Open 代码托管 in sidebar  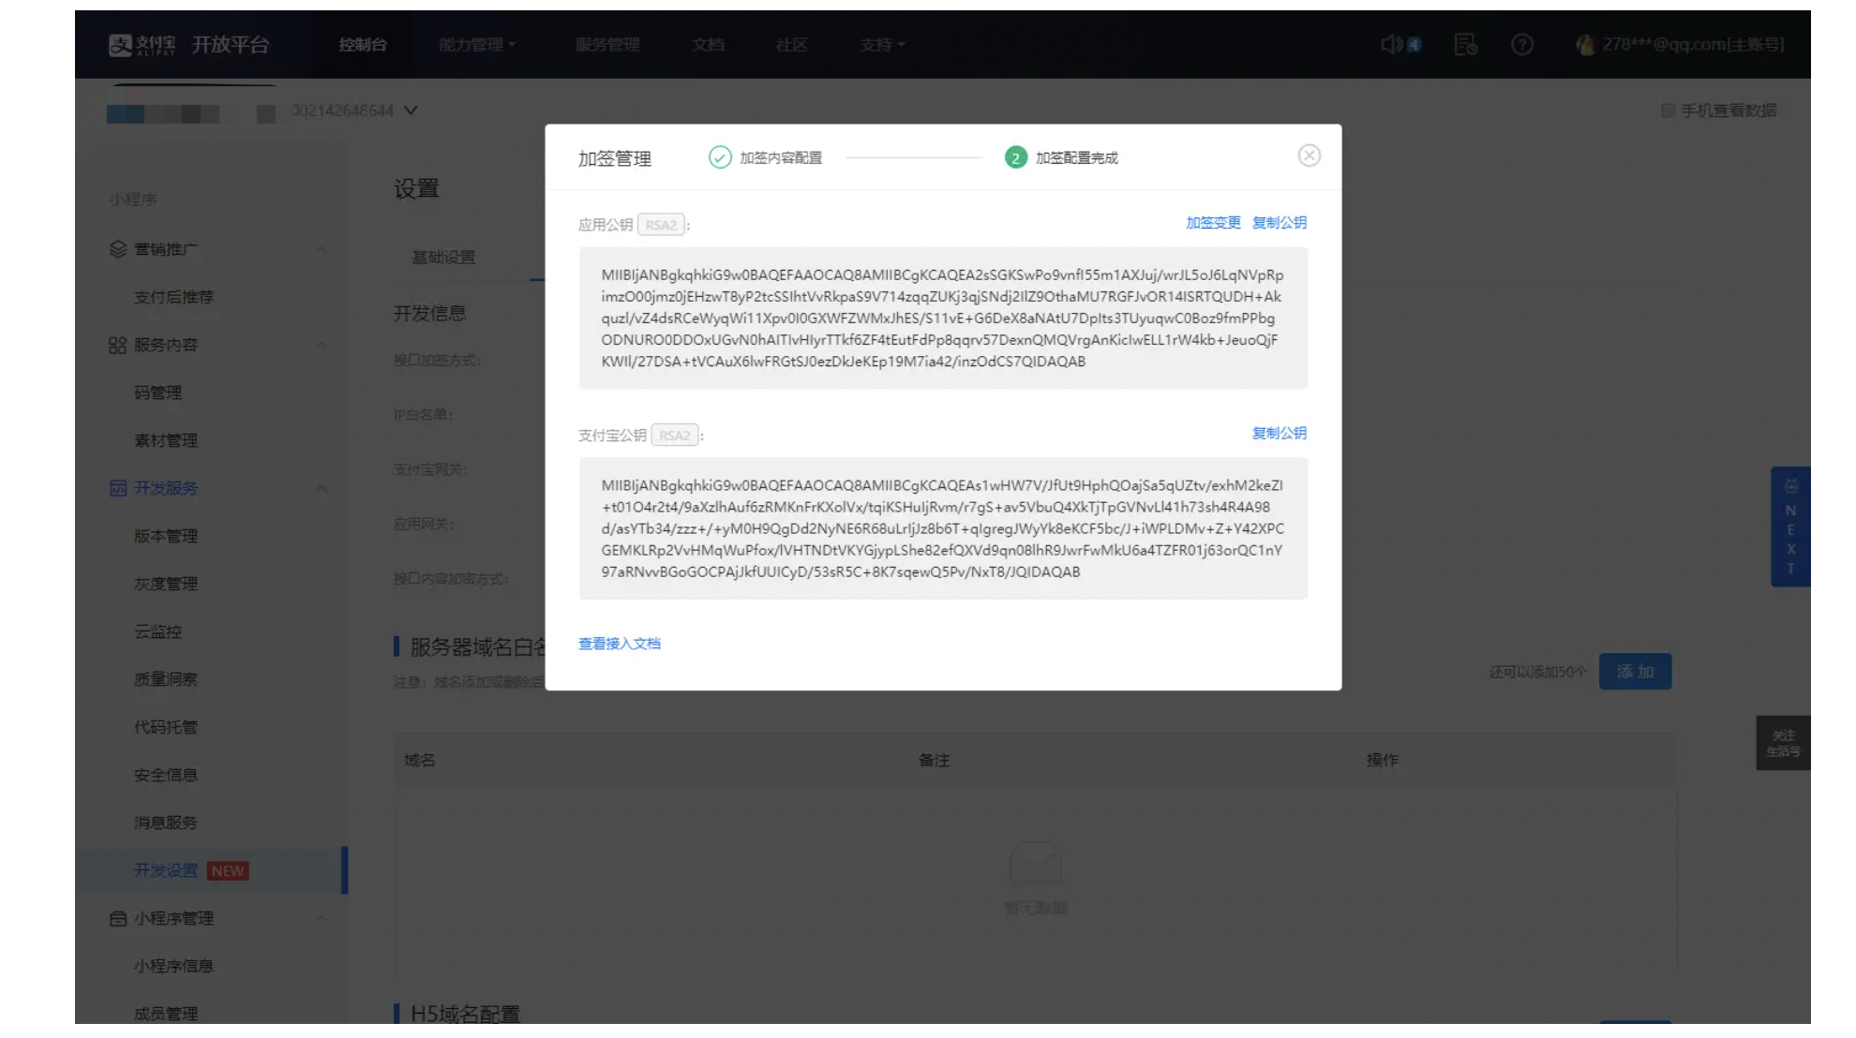click(x=166, y=727)
